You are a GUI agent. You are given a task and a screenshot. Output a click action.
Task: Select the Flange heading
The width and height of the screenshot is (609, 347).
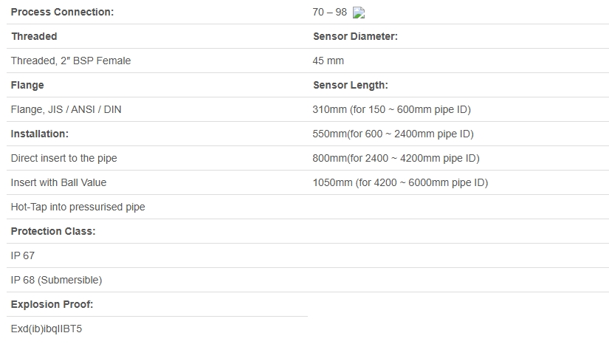[x=27, y=85]
